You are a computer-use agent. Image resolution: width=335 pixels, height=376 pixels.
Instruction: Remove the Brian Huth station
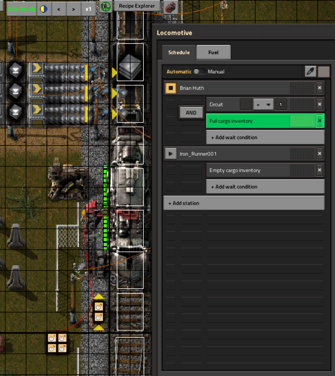(320, 88)
